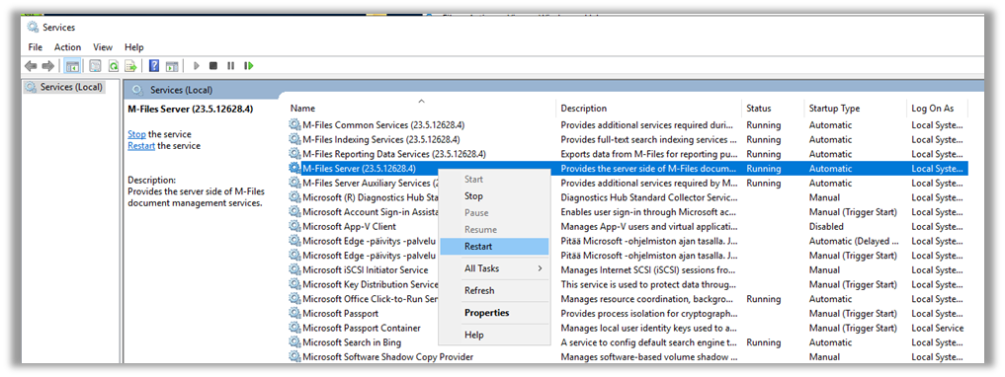Viewport: 1005px width, 377px height.
Task: Click the Back arrow in the toolbar
Action: [x=30, y=66]
